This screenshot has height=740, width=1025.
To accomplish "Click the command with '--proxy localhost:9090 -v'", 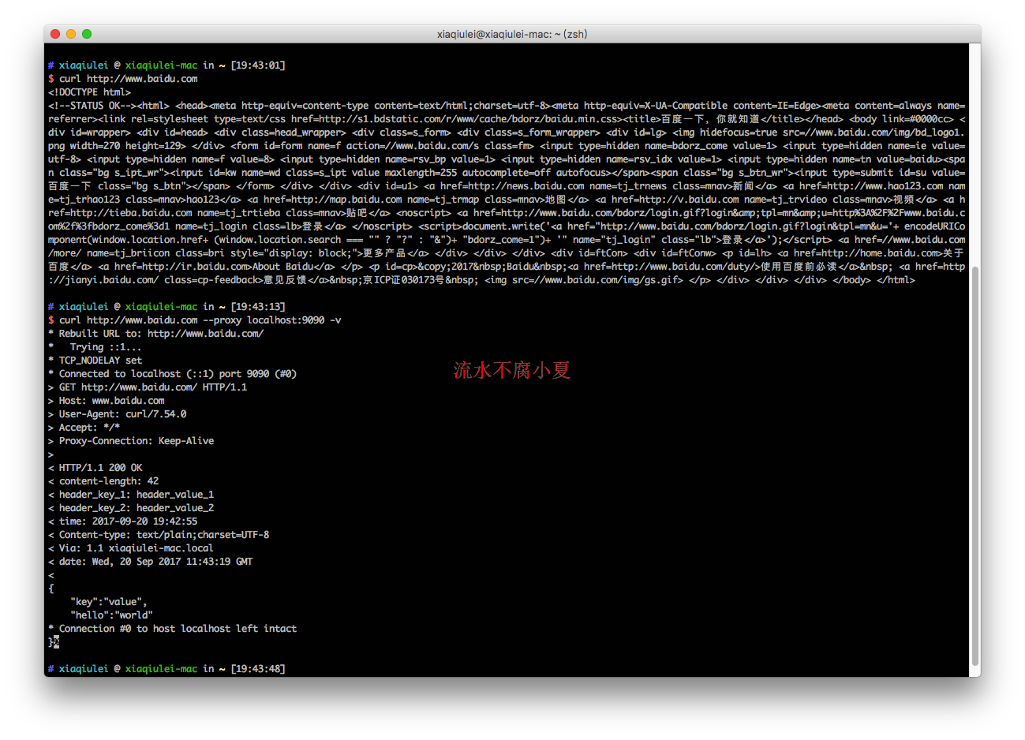I will coord(200,320).
